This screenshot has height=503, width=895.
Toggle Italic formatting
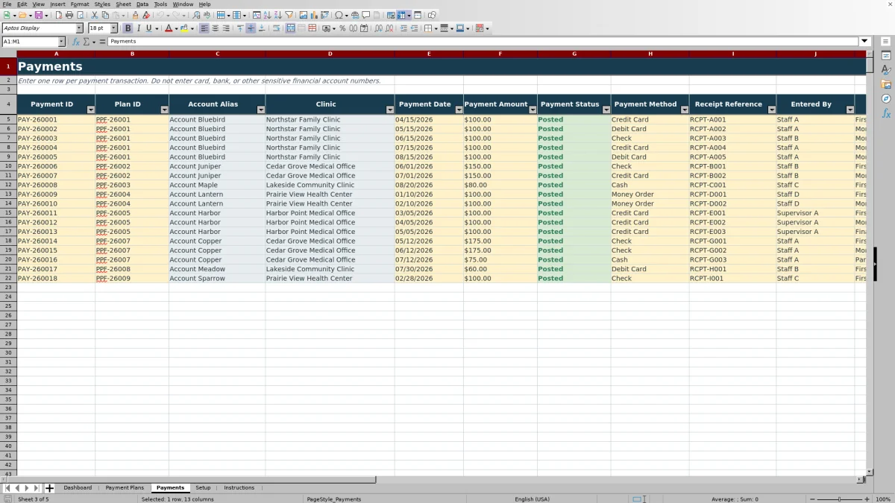[138, 28]
